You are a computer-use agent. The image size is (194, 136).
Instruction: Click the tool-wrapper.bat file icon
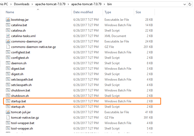tap(8, 123)
